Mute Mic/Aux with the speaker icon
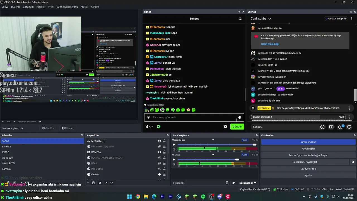 point(174,159)
